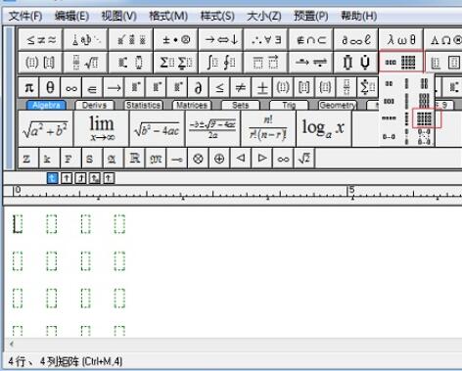
Task: Insert the variable-size row matrix template
Action: coord(389,137)
